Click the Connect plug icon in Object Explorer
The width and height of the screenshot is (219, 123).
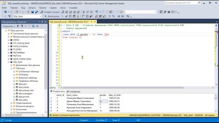coord(18,26)
